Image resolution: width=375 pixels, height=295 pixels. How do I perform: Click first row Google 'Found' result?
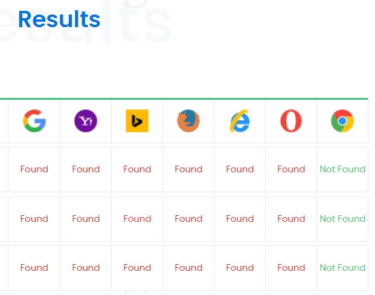34,169
